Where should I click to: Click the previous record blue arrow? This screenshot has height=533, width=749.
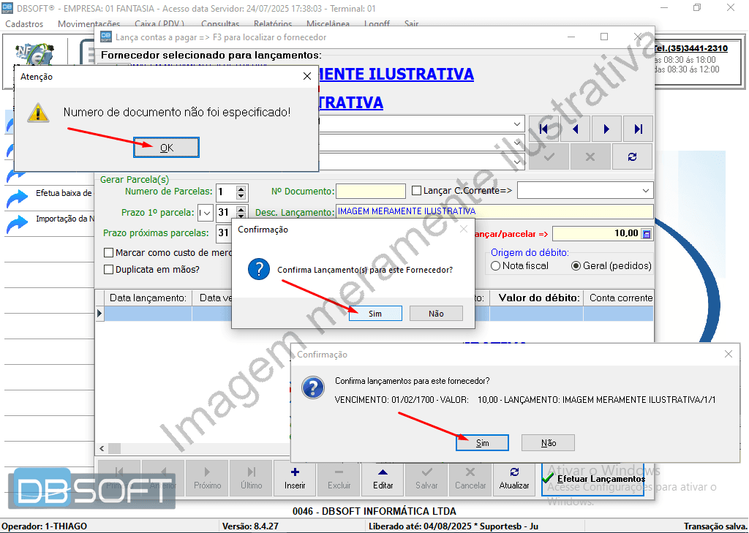pos(575,129)
